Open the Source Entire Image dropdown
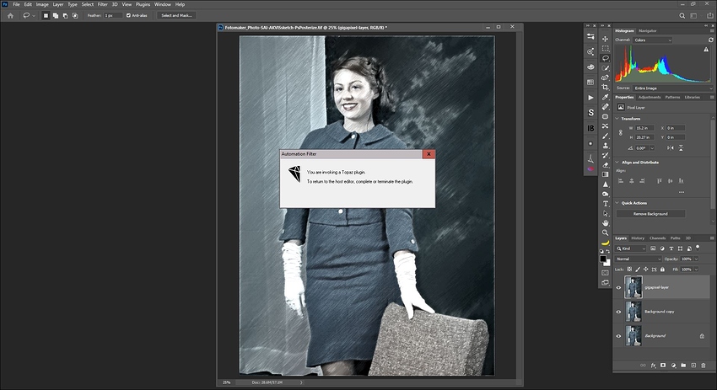This screenshot has width=717, height=390. pyautogui.click(x=672, y=88)
